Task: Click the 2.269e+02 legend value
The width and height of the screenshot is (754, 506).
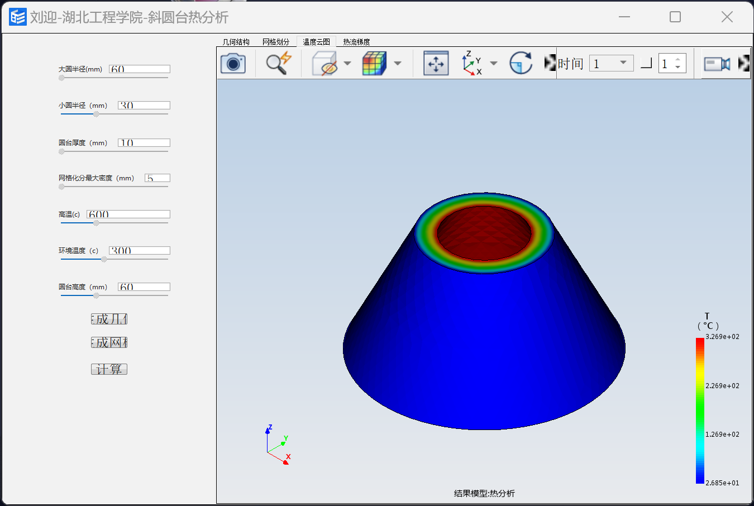Action: click(x=722, y=386)
